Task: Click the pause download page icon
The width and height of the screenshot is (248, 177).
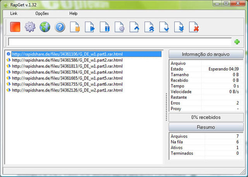Action: coord(105,27)
